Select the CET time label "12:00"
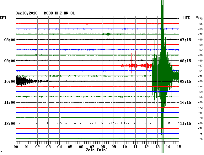This screenshot has width=204, height=155. pyautogui.click(x=10, y=123)
